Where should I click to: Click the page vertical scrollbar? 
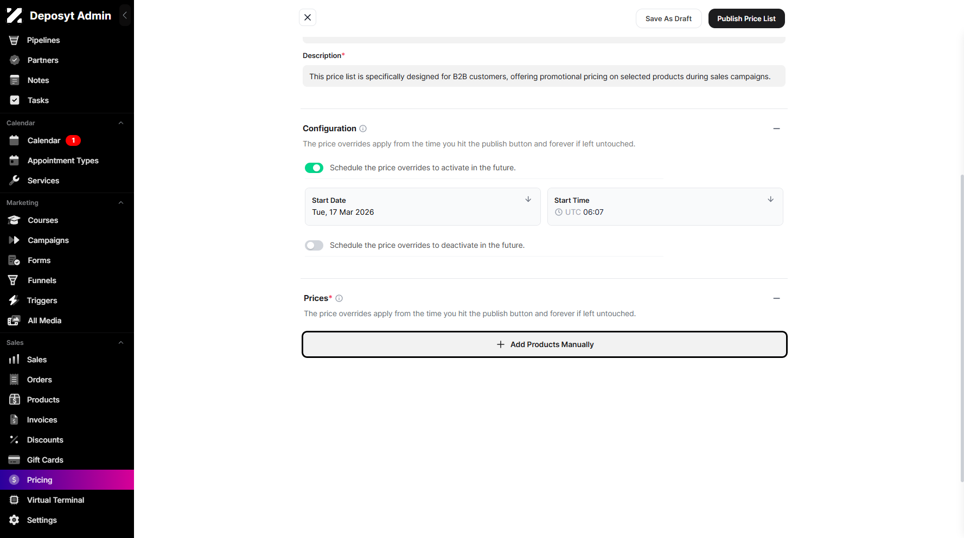coord(962,328)
